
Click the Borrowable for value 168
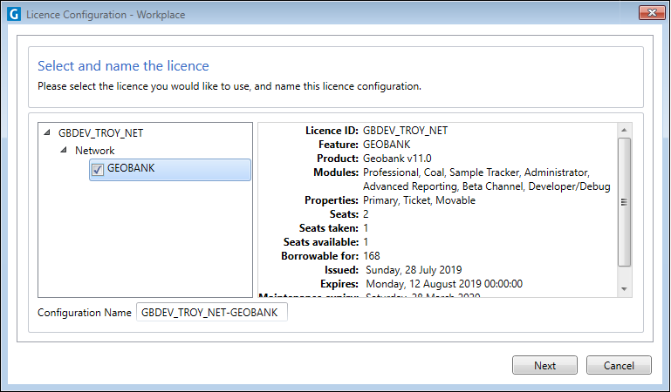(372, 256)
